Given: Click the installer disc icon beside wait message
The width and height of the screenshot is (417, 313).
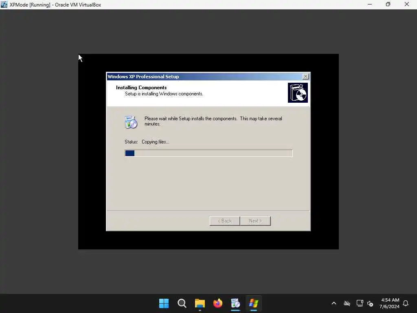Looking at the screenshot, I should (x=131, y=122).
